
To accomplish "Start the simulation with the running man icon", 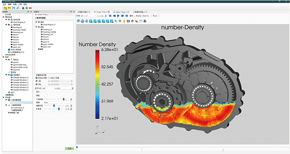I will coord(18,8).
